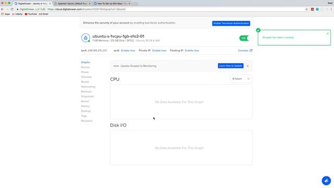Screen dimensions: 334x188
Task: Click the browser back arrow
Action: point(2,9)
